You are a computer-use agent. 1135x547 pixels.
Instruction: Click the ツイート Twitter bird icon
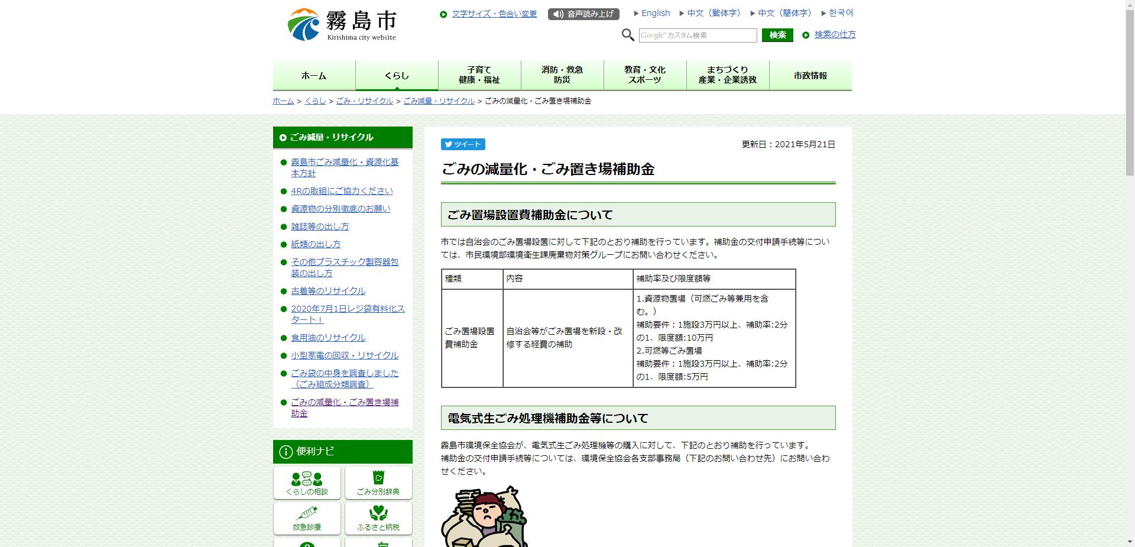(x=449, y=144)
